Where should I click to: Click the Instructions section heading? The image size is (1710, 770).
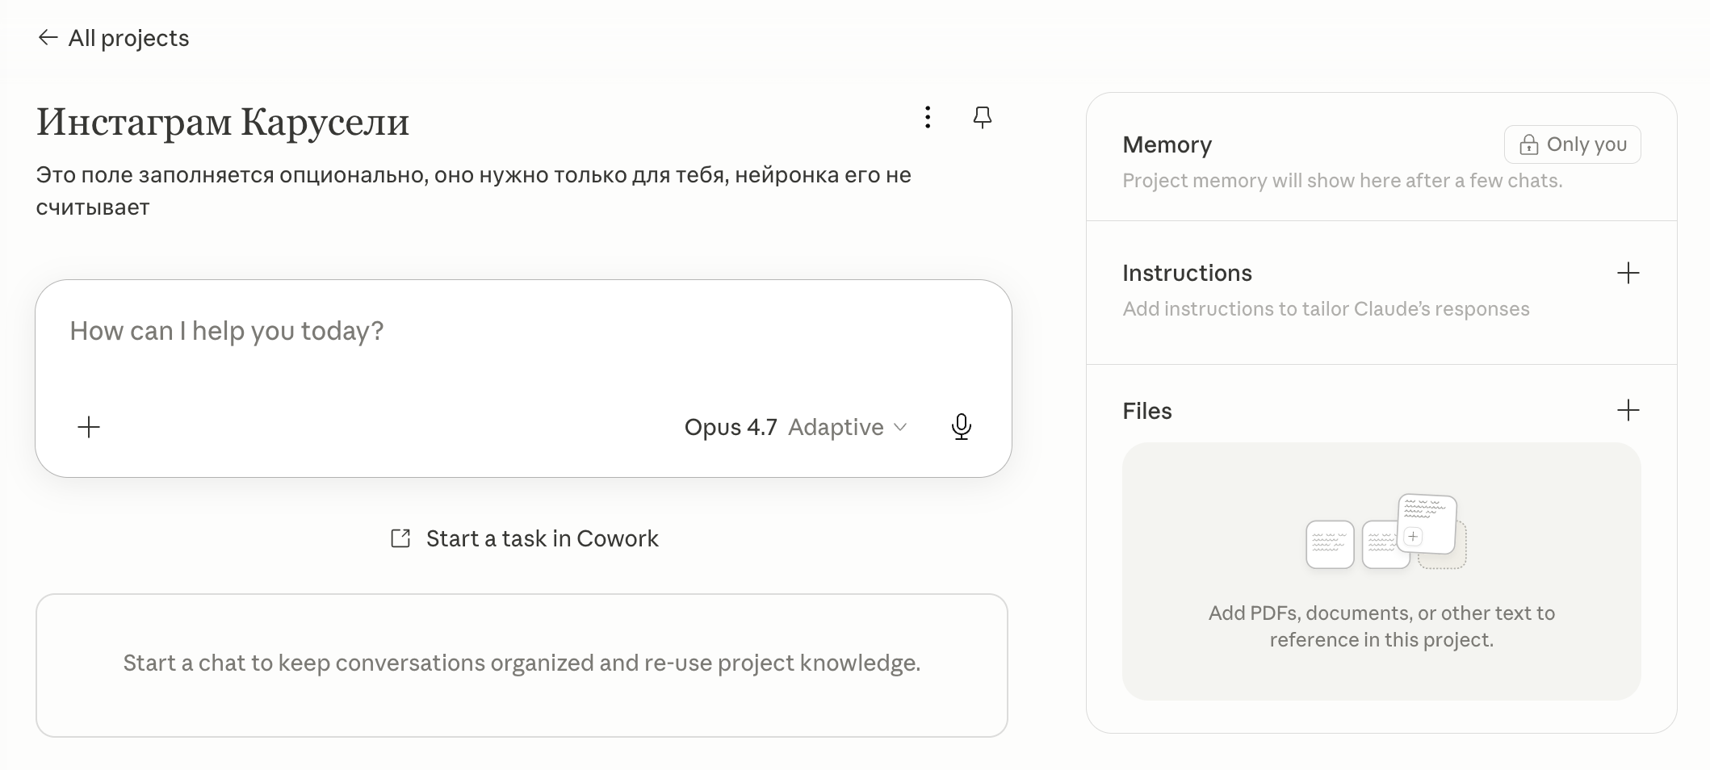pos(1187,273)
